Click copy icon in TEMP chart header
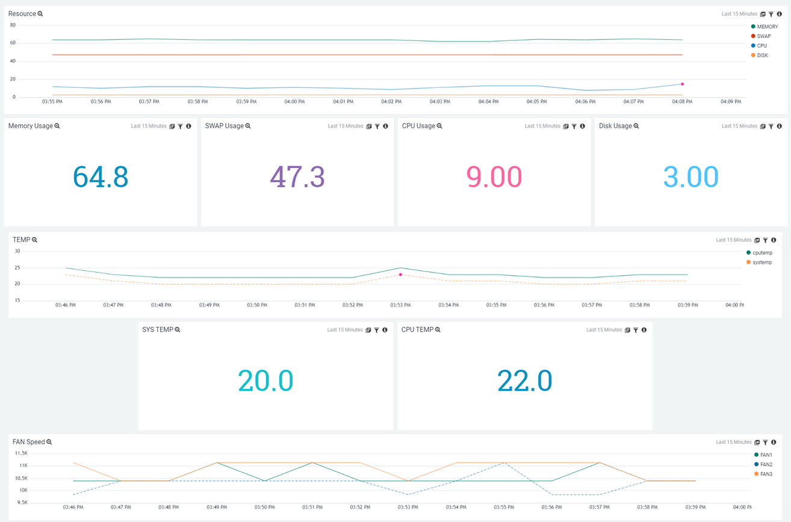This screenshot has width=791, height=522. (x=757, y=240)
